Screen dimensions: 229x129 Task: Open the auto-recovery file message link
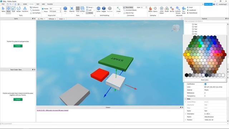pyautogui.click(x=53, y=110)
